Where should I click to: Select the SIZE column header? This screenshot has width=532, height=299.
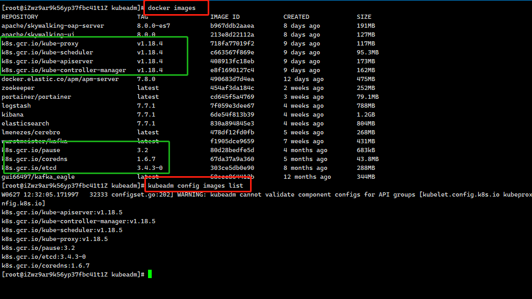[364, 17]
